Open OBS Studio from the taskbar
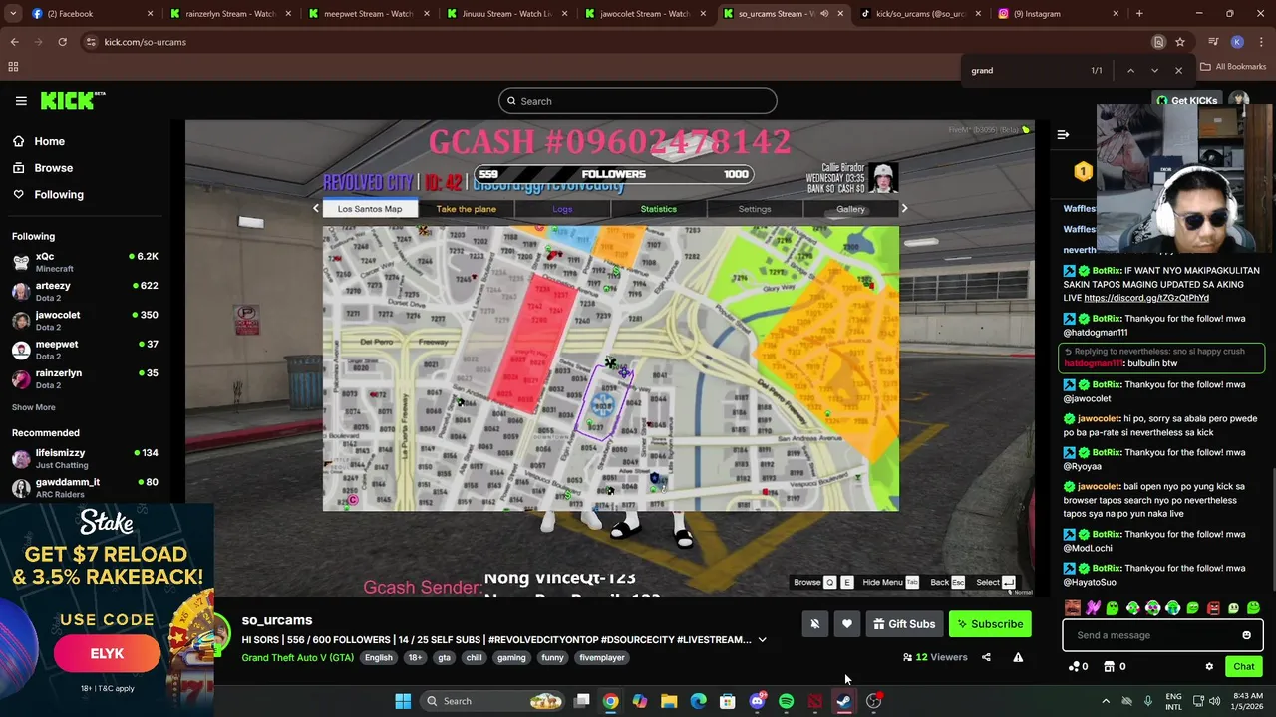Image resolution: width=1276 pixels, height=717 pixels. 873,701
